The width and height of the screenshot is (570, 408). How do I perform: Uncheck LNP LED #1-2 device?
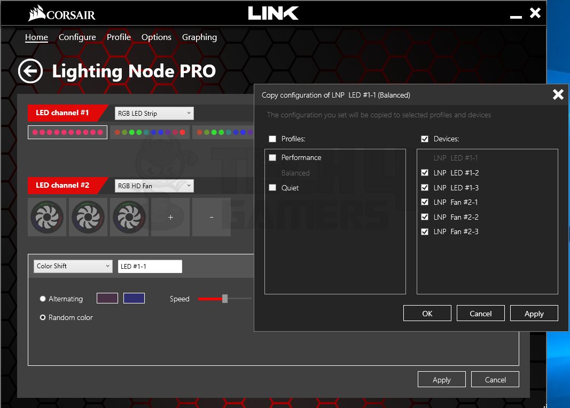point(425,172)
